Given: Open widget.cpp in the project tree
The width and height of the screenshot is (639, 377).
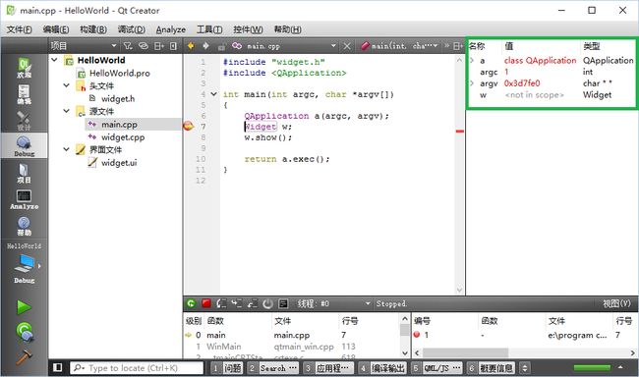Looking at the screenshot, I should [122, 137].
